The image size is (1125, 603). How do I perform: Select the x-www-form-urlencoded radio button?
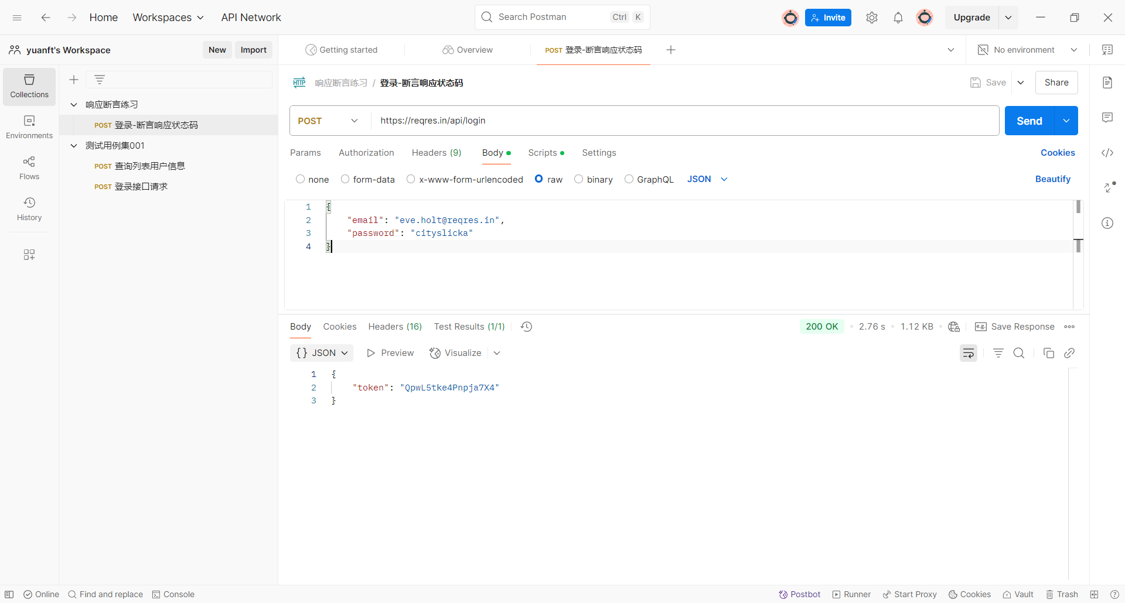coord(411,179)
